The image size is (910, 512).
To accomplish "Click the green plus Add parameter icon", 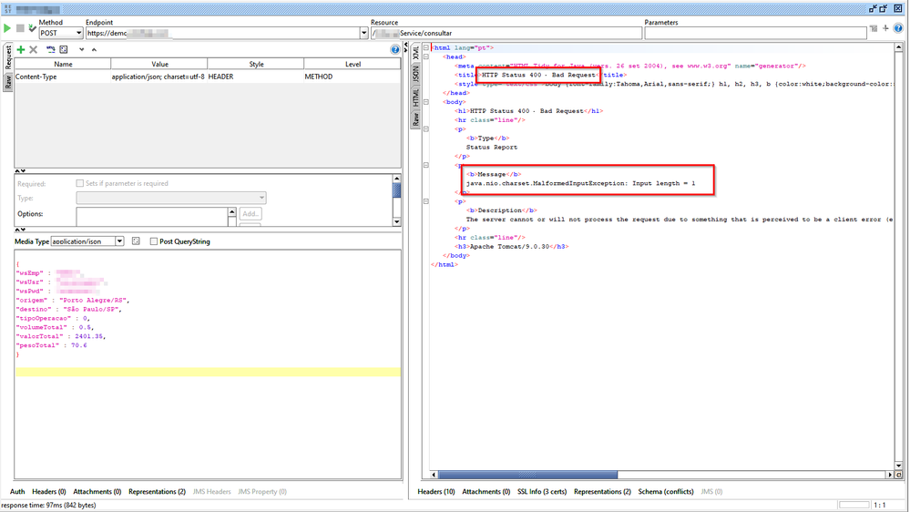I will point(20,49).
